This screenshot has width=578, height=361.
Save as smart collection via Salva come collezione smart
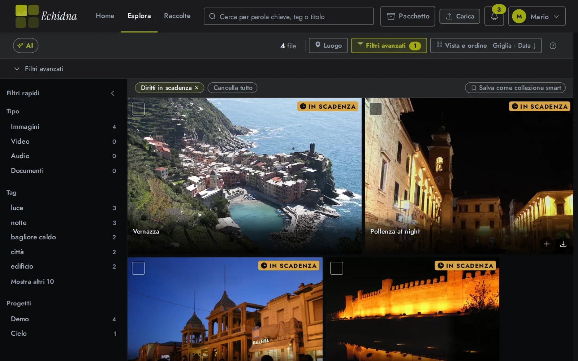point(515,88)
